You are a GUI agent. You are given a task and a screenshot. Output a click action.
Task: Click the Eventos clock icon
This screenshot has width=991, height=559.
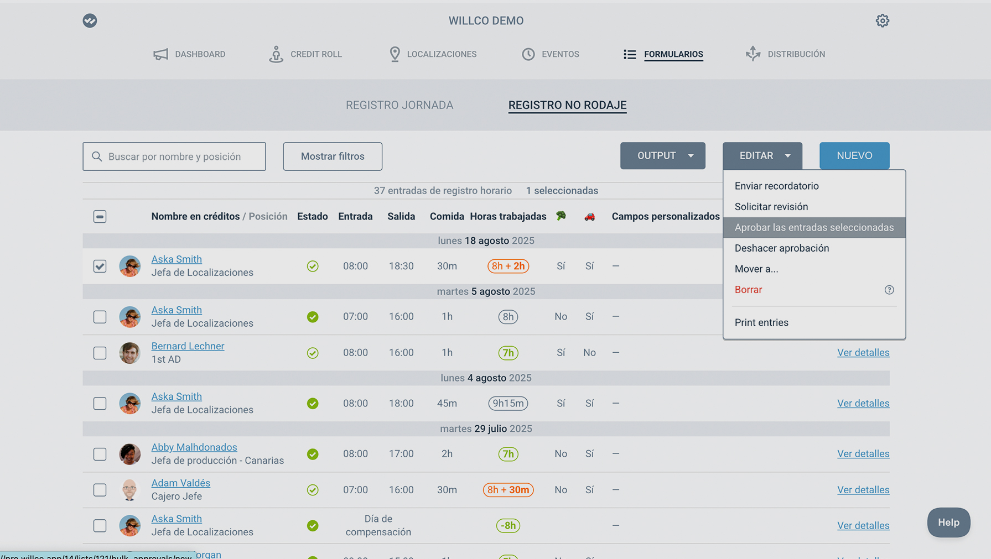pyautogui.click(x=528, y=54)
